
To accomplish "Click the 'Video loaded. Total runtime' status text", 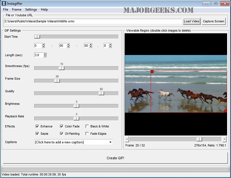I will point(34,174).
